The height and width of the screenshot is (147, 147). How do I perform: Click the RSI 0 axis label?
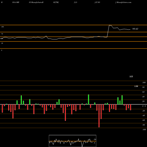[x=1, y=50]
